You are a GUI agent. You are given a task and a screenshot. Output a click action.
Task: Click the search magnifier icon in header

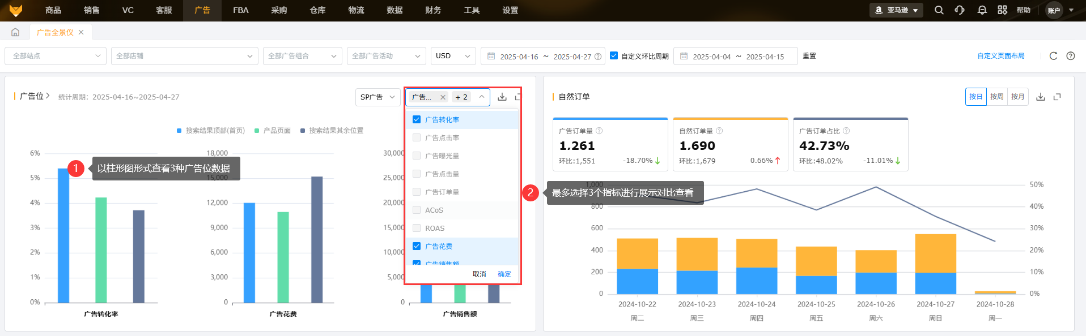click(939, 10)
